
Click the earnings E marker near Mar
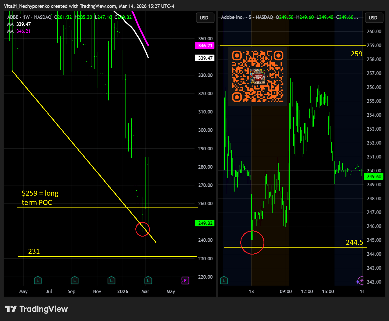[148, 280]
